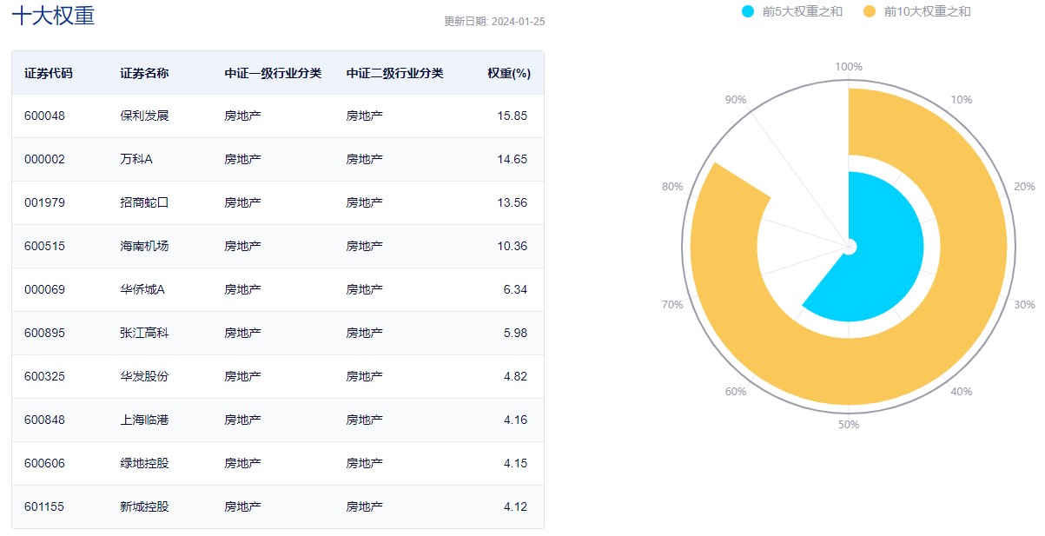The image size is (1045, 536).
Task: Select 华发股份 in the list
Action: coord(144,376)
